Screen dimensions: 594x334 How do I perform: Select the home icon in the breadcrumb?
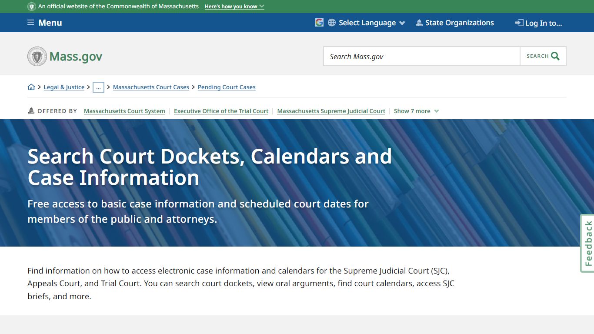[31, 87]
